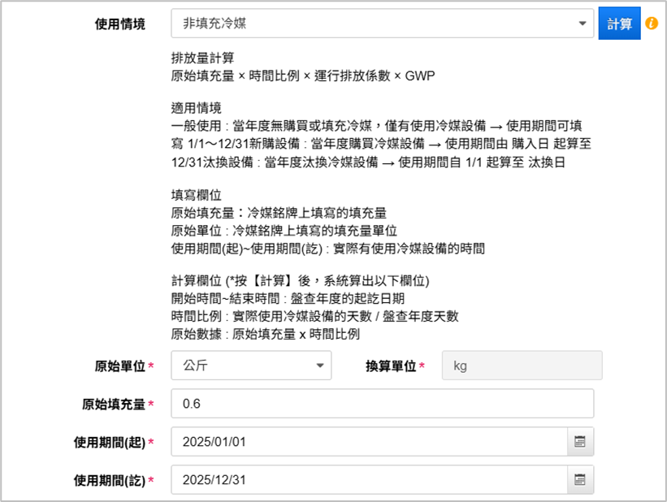
Task: Click the 非填充冷媒 selected text
Action: point(214,24)
